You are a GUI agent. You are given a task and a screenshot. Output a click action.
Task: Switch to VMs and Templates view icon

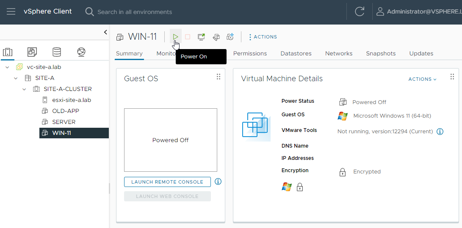32,52
